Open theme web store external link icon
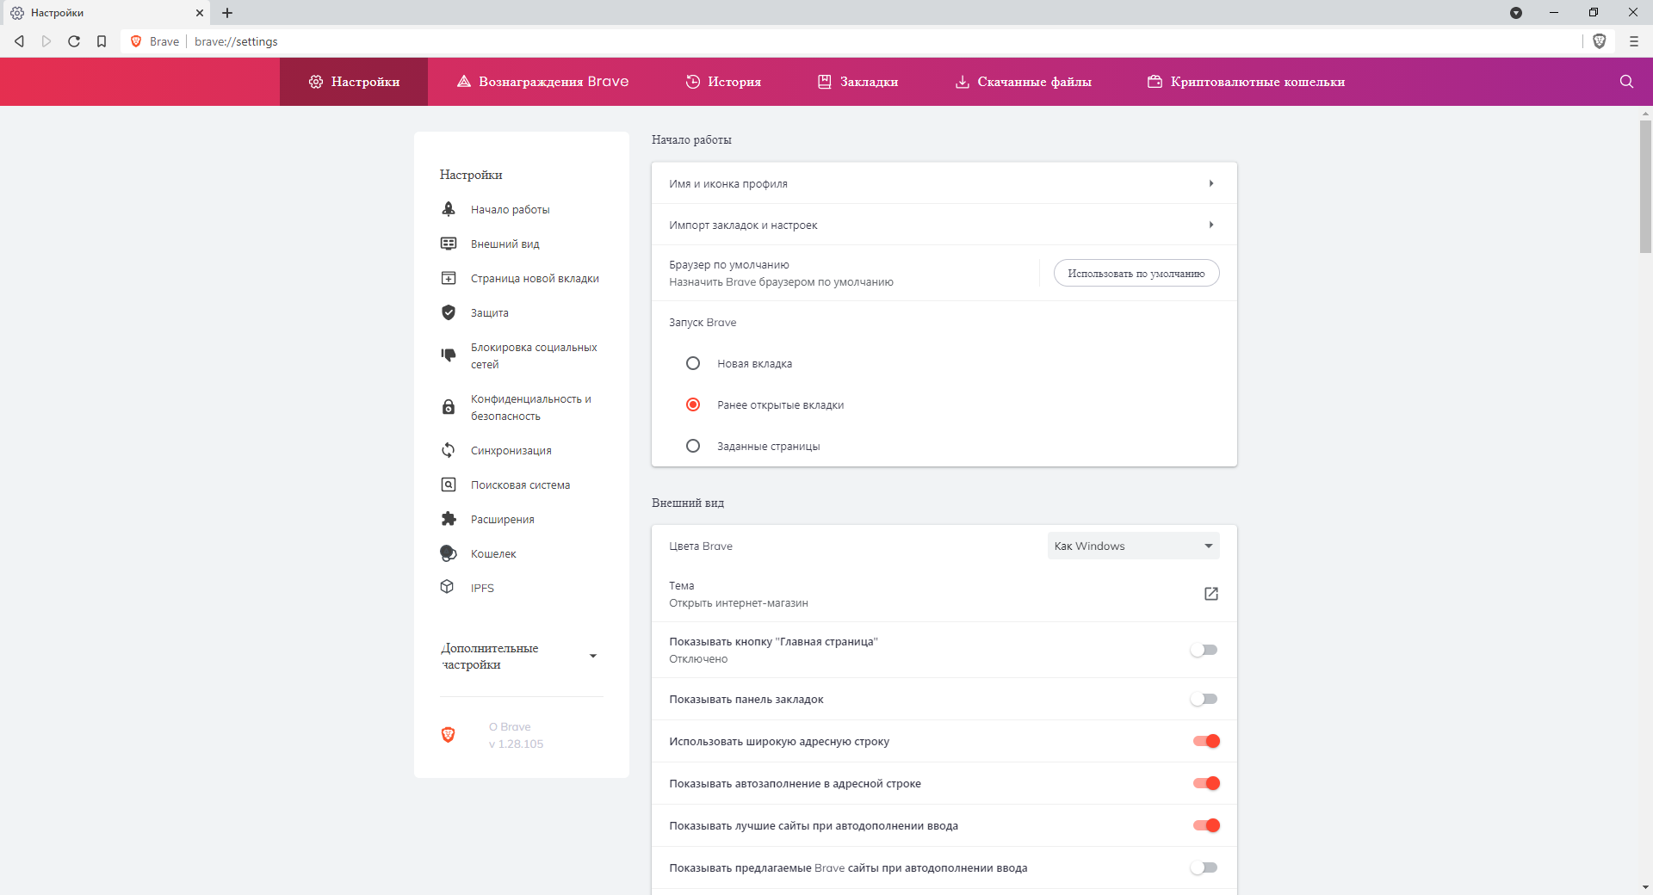This screenshot has height=895, width=1653. point(1211,594)
